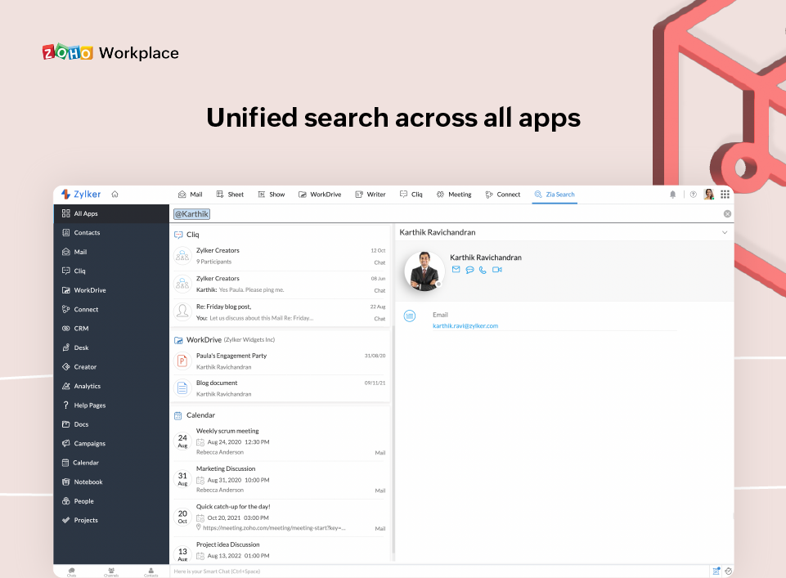This screenshot has height=578, width=786.
Task: Switch to the Zia Search tab
Action: click(x=555, y=194)
